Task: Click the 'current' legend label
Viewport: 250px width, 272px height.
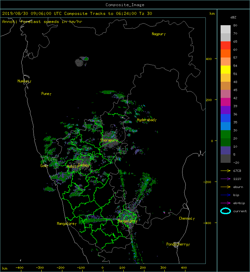Action: (x=240, y=211)
